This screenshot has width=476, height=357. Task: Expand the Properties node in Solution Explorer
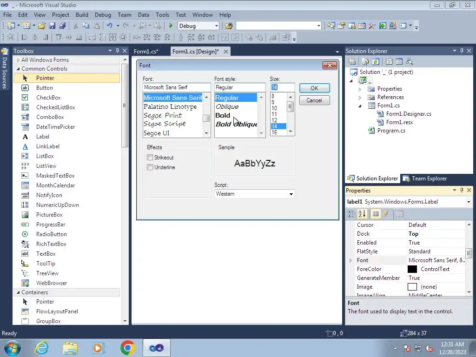coord(360,89)
